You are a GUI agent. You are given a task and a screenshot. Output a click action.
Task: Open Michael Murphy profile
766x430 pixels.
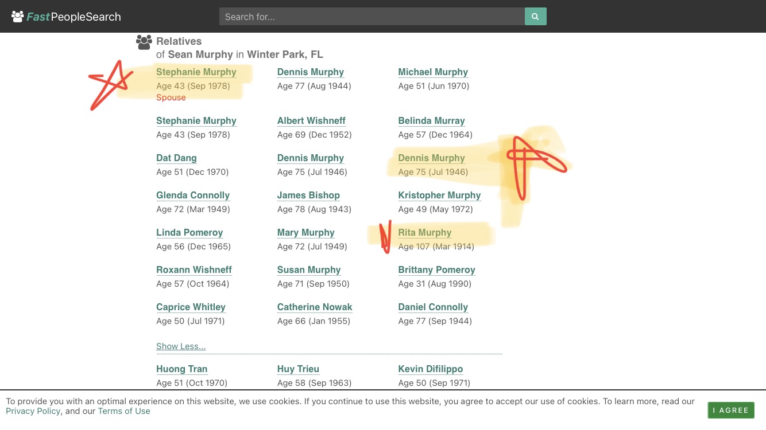pos(433,72)
